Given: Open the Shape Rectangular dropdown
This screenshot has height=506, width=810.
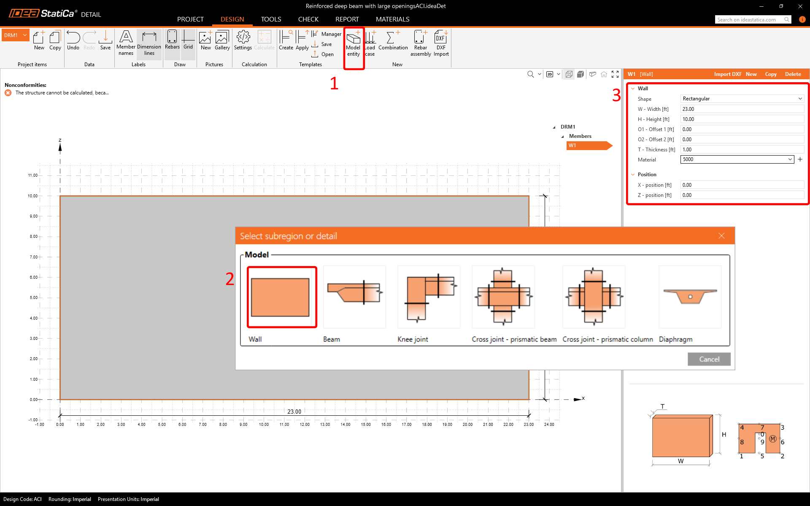Looking at the screenshot, I should click(742, 99).
